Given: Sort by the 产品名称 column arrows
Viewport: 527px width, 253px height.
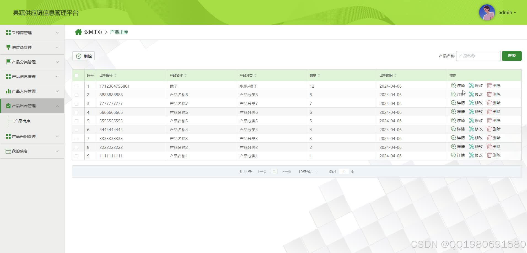Looking at the screenshot, I should pyautogui.click(x=185, y=75).
